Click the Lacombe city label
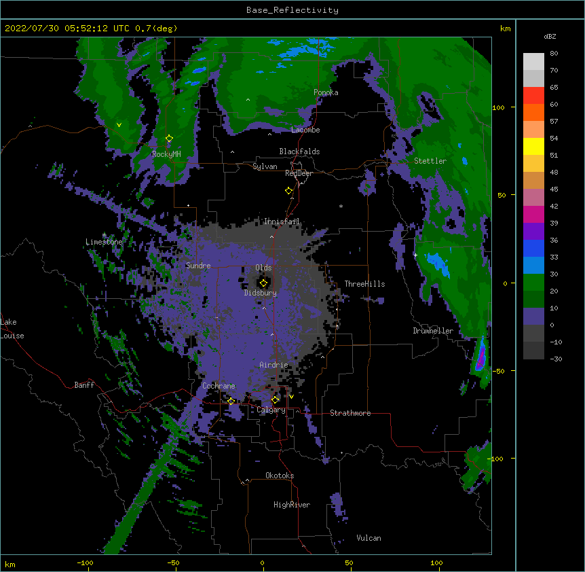 [x=305, y=130]
